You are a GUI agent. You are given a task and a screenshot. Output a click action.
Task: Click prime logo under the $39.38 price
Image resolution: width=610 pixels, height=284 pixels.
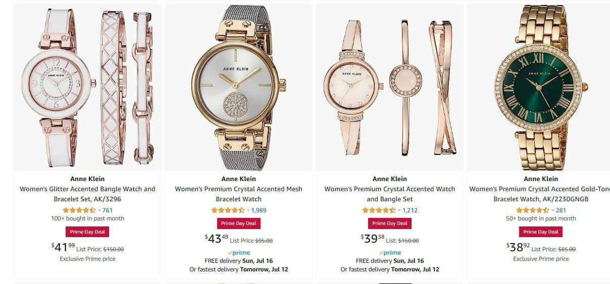(x=390, y=253)
